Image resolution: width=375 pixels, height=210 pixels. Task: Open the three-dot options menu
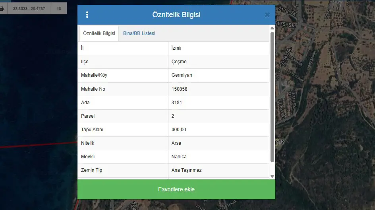tap(87, 15)
